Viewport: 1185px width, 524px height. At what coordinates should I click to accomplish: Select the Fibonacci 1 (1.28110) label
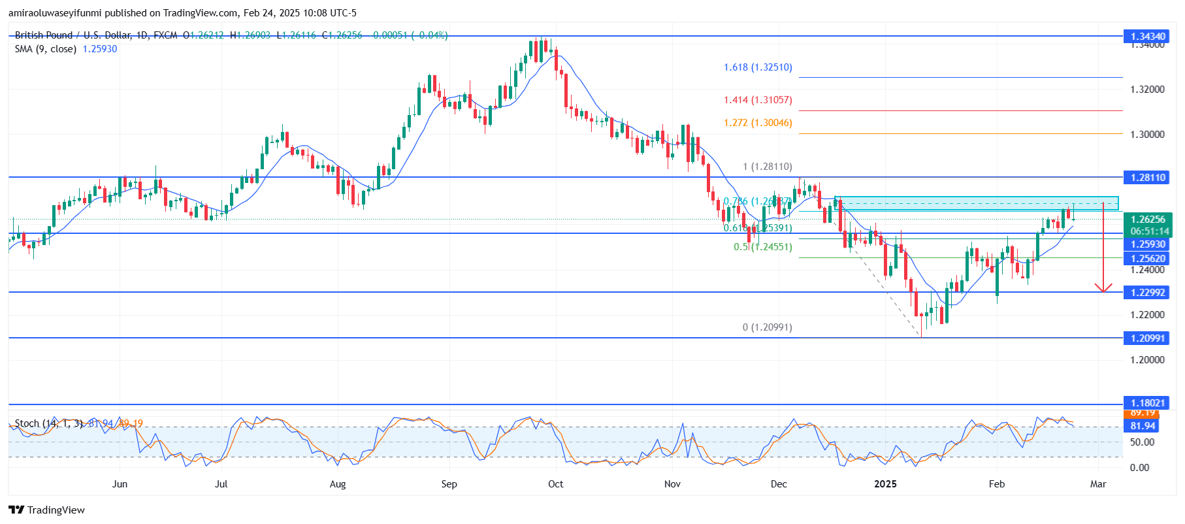[768, 167]
